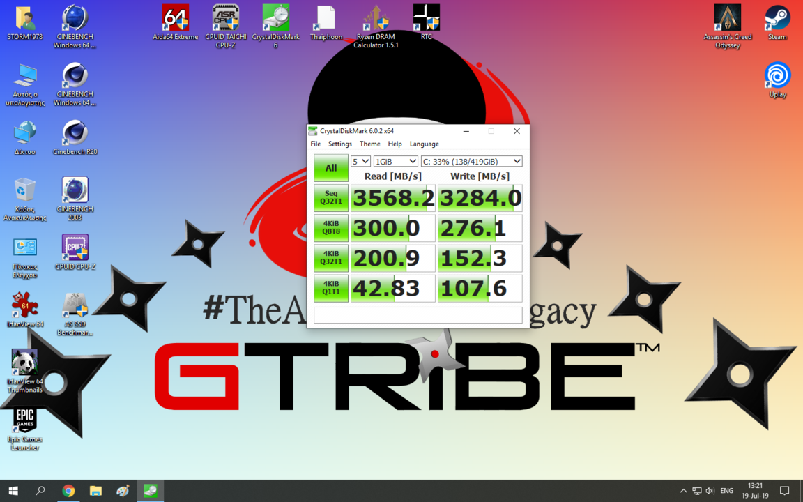Open the Κάδος Ανακύκλωσης recycle bin
This screenshot has width=803, height=502.
(24, 199)
